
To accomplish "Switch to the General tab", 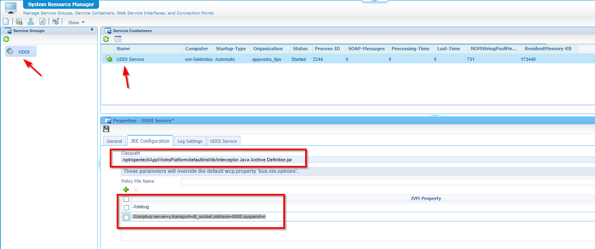I will [x=114, y=141].
